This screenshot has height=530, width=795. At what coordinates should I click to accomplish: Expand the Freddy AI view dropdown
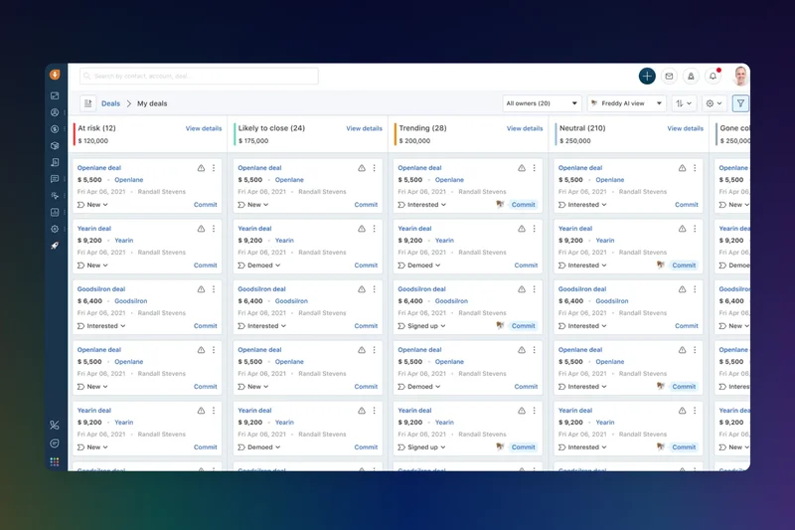point(626,103)
